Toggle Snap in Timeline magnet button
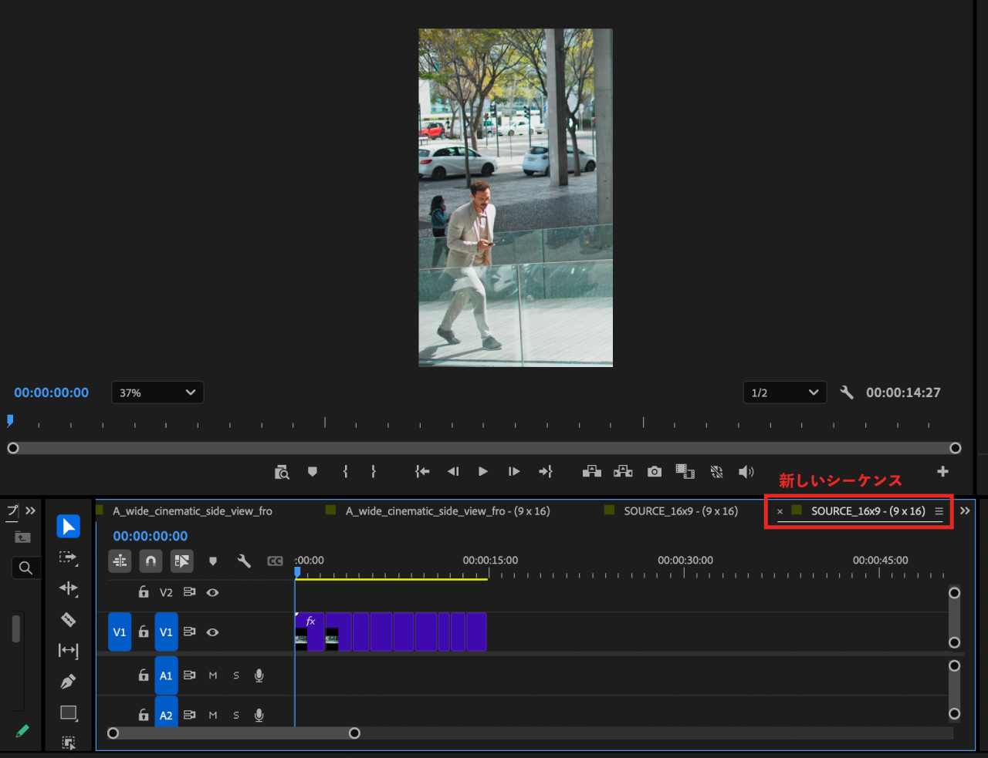 (x=151, y=561)
